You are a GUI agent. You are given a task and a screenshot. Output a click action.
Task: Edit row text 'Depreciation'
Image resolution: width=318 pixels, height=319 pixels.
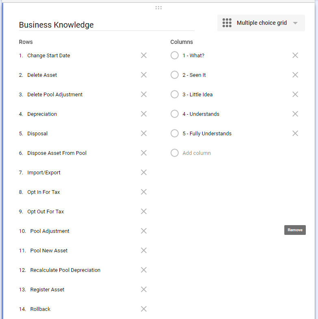click(42, 114)
